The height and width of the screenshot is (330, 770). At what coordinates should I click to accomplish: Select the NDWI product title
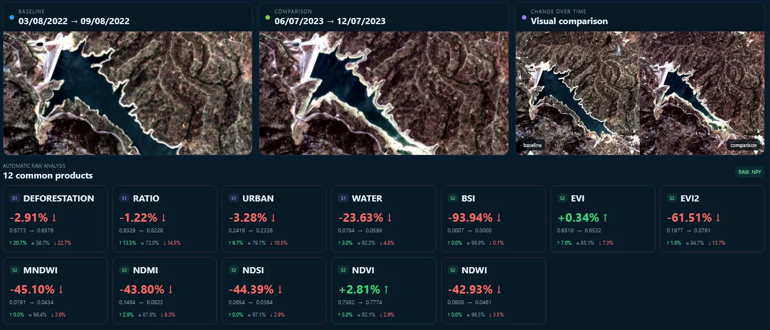point(474,270)
